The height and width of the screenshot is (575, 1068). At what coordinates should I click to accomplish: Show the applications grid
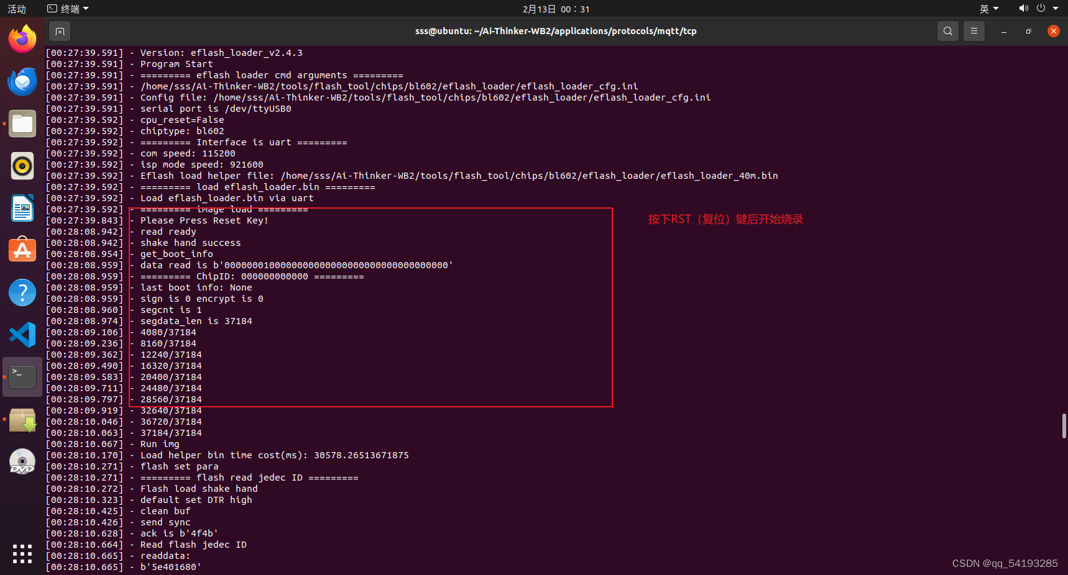click(x=22, y=554)
